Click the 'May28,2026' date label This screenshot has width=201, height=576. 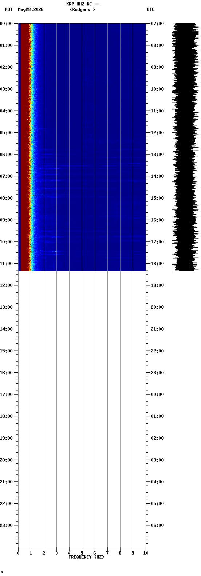point(31,9)
